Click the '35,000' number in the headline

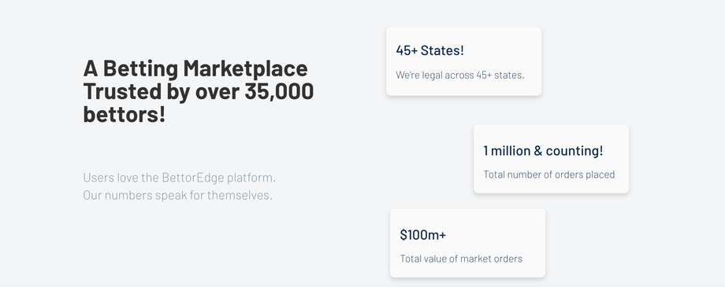point(279,91)
